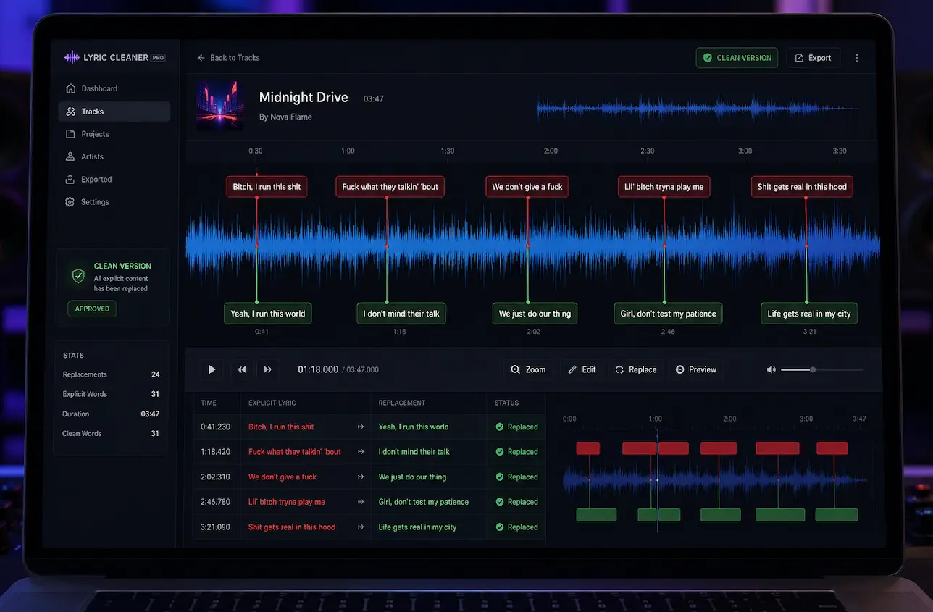Click the 01:18.000 current time display
Viewport: 933px width, 612px height.
coord(318,369)
